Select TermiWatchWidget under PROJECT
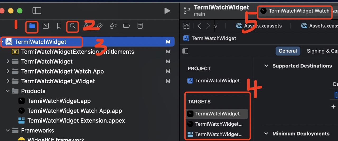338x141 pixels. pyautogui.click(x=214, y=81)
